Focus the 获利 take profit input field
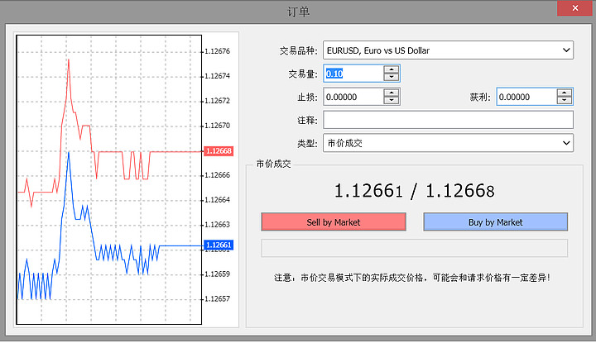The width and height of the screenshot is (596, 343). pos(526,97)
